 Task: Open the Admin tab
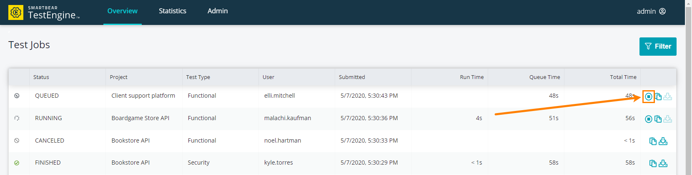(x=218, y=11)
